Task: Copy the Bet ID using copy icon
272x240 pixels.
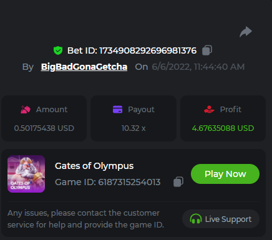Action: point(207,50)
